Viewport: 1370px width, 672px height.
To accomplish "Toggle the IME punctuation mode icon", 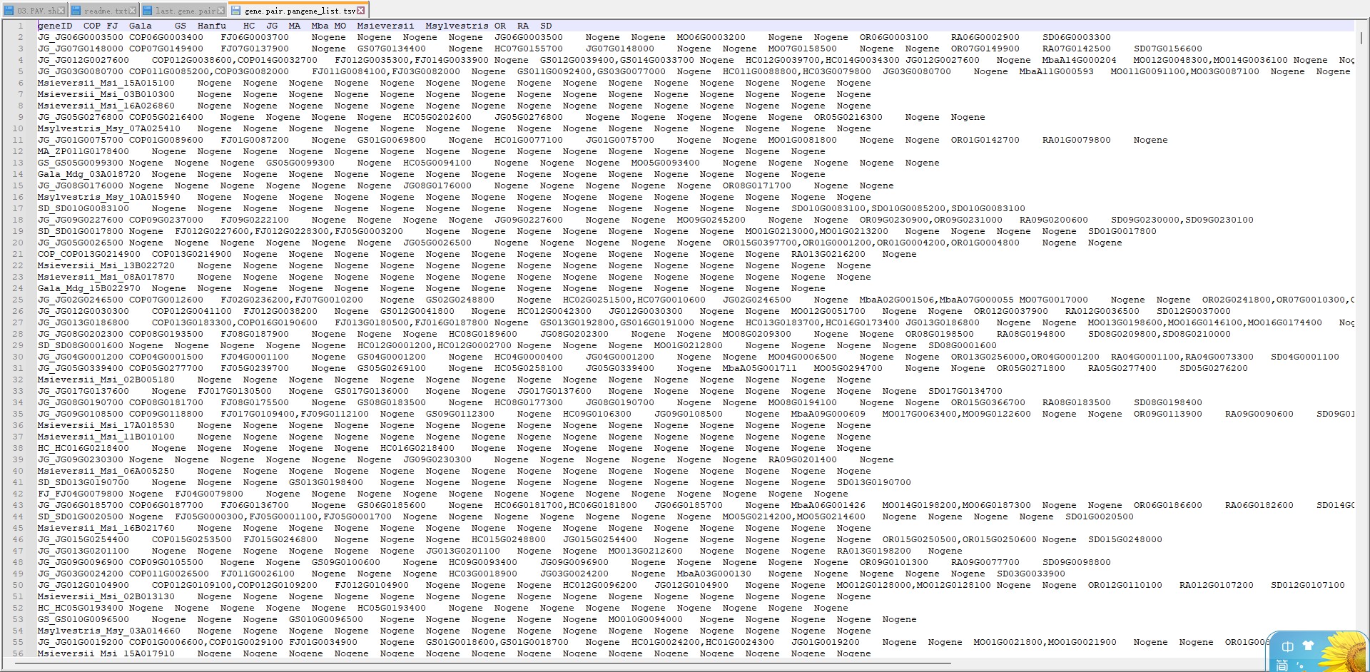I will coord(1300,667).
